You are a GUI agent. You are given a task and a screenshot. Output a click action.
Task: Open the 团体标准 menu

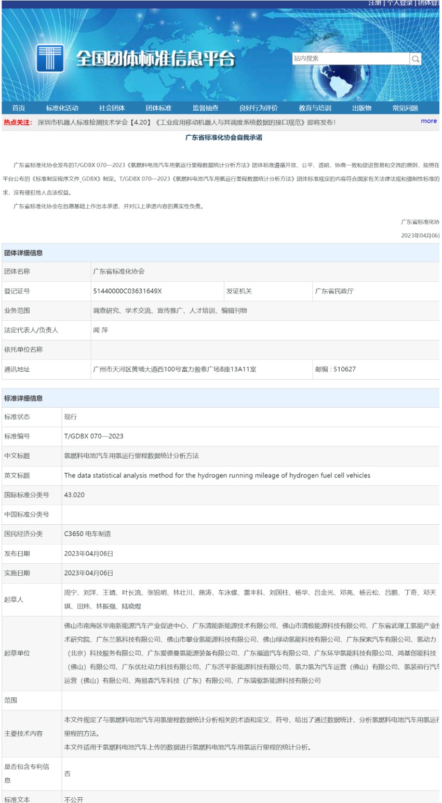[158, 108]
